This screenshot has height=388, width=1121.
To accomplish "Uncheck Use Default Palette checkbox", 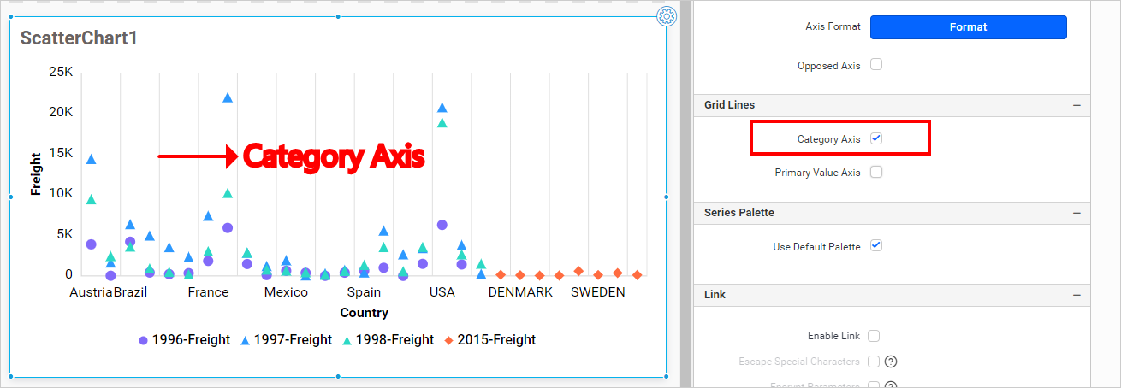I will click(x=876, y=246).
